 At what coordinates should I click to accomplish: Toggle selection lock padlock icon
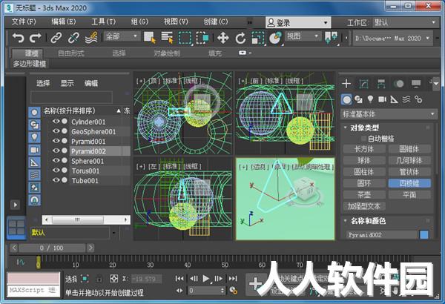click(x=99, y=279)
